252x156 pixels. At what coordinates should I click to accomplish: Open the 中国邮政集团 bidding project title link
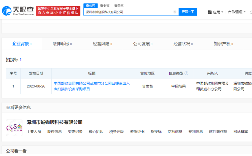tap(92, 86)
